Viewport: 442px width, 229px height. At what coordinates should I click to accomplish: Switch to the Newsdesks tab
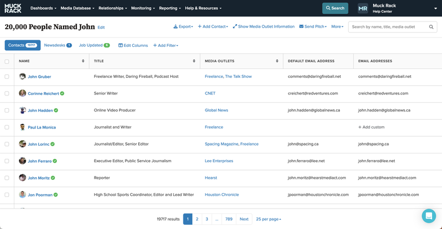click(58, 45)
